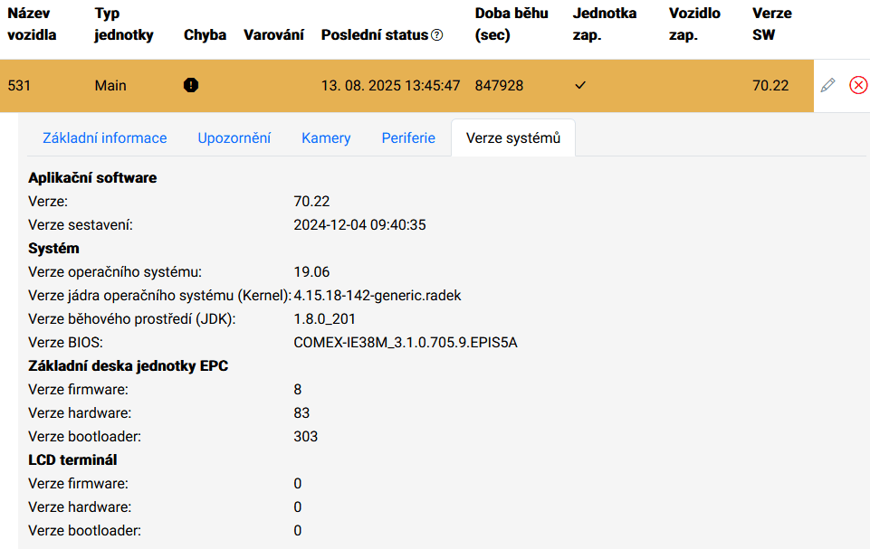Click JDK version 1.8.0_201
The image size is (870, 549).
click(325, 319)
